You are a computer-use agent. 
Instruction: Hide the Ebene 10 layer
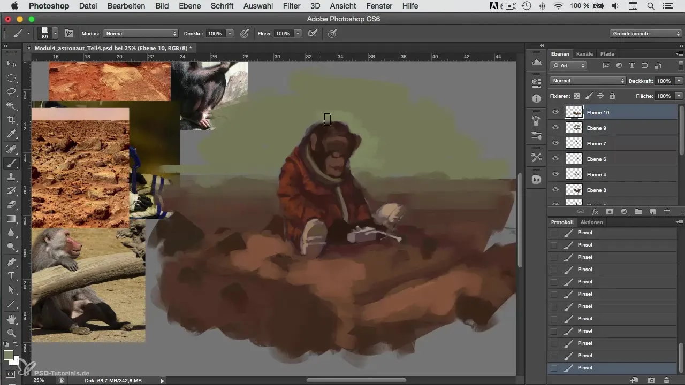point(555,112)
